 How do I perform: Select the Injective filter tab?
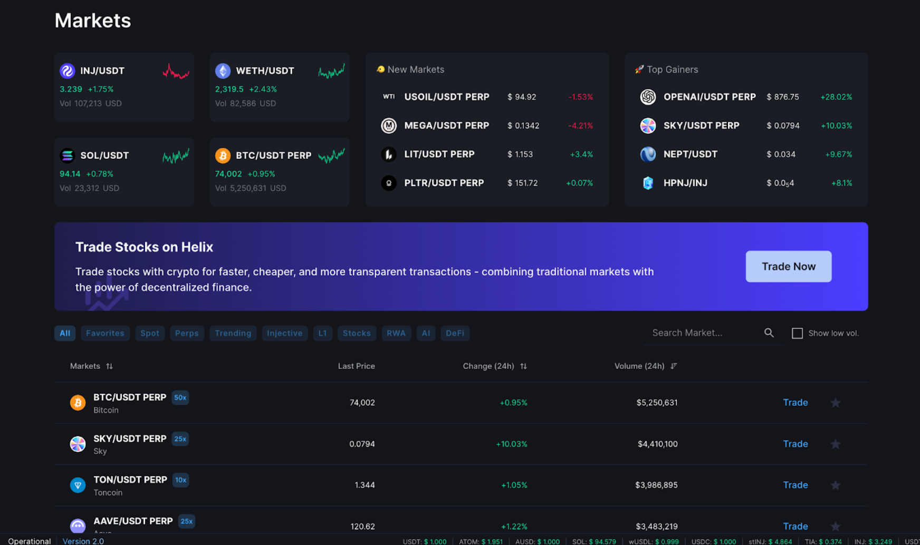click(285, 333)
